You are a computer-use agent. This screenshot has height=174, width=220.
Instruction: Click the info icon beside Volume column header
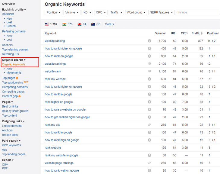(x=166, y=33)
